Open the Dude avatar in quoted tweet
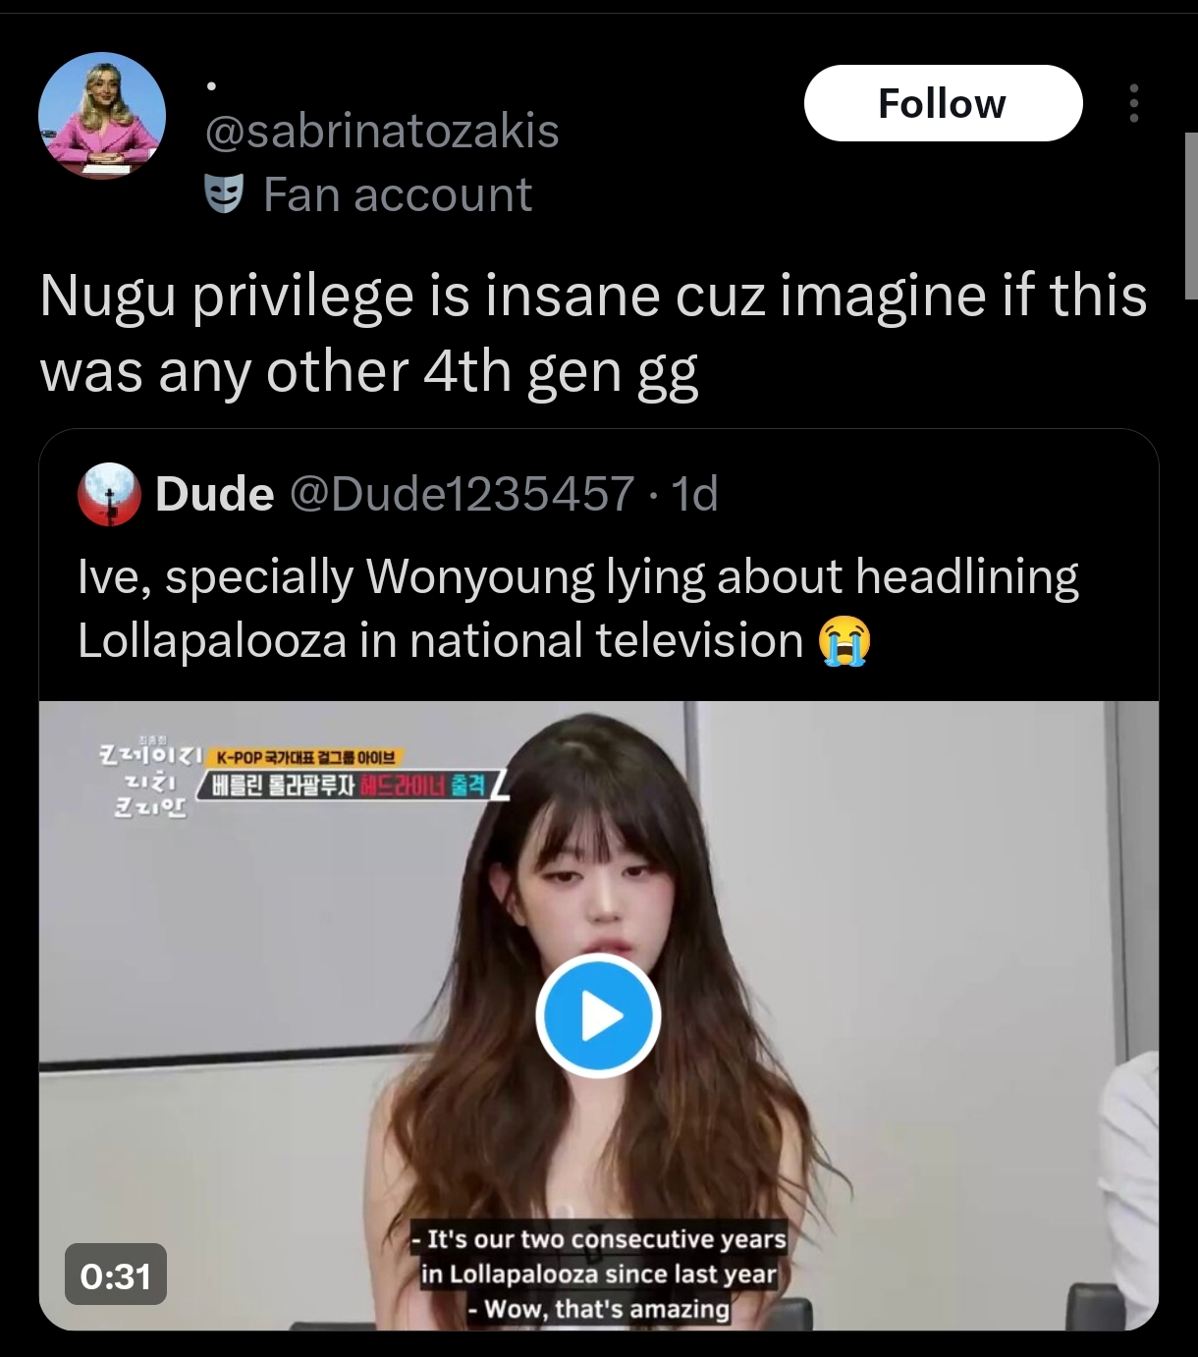This screenshot has width=1198, height=1357. (x=110, y=494)
